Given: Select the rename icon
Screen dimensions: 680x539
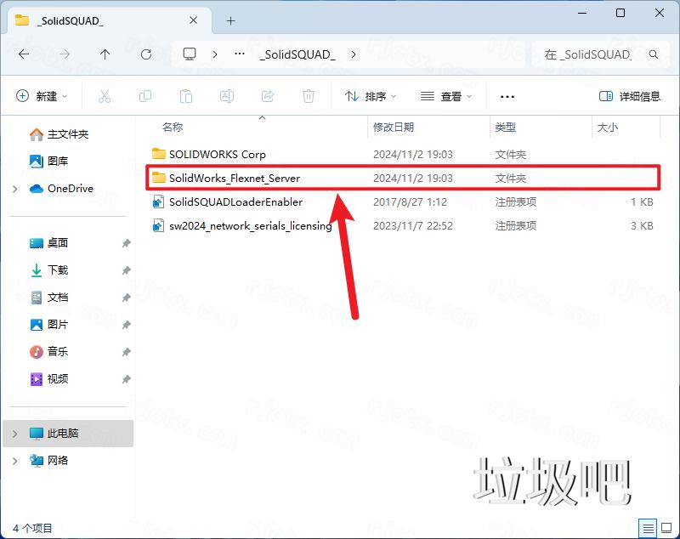Looking at the screenshot, I should coord(227,95).
